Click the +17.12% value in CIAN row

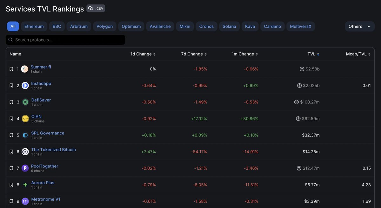(x=199, y=119)
